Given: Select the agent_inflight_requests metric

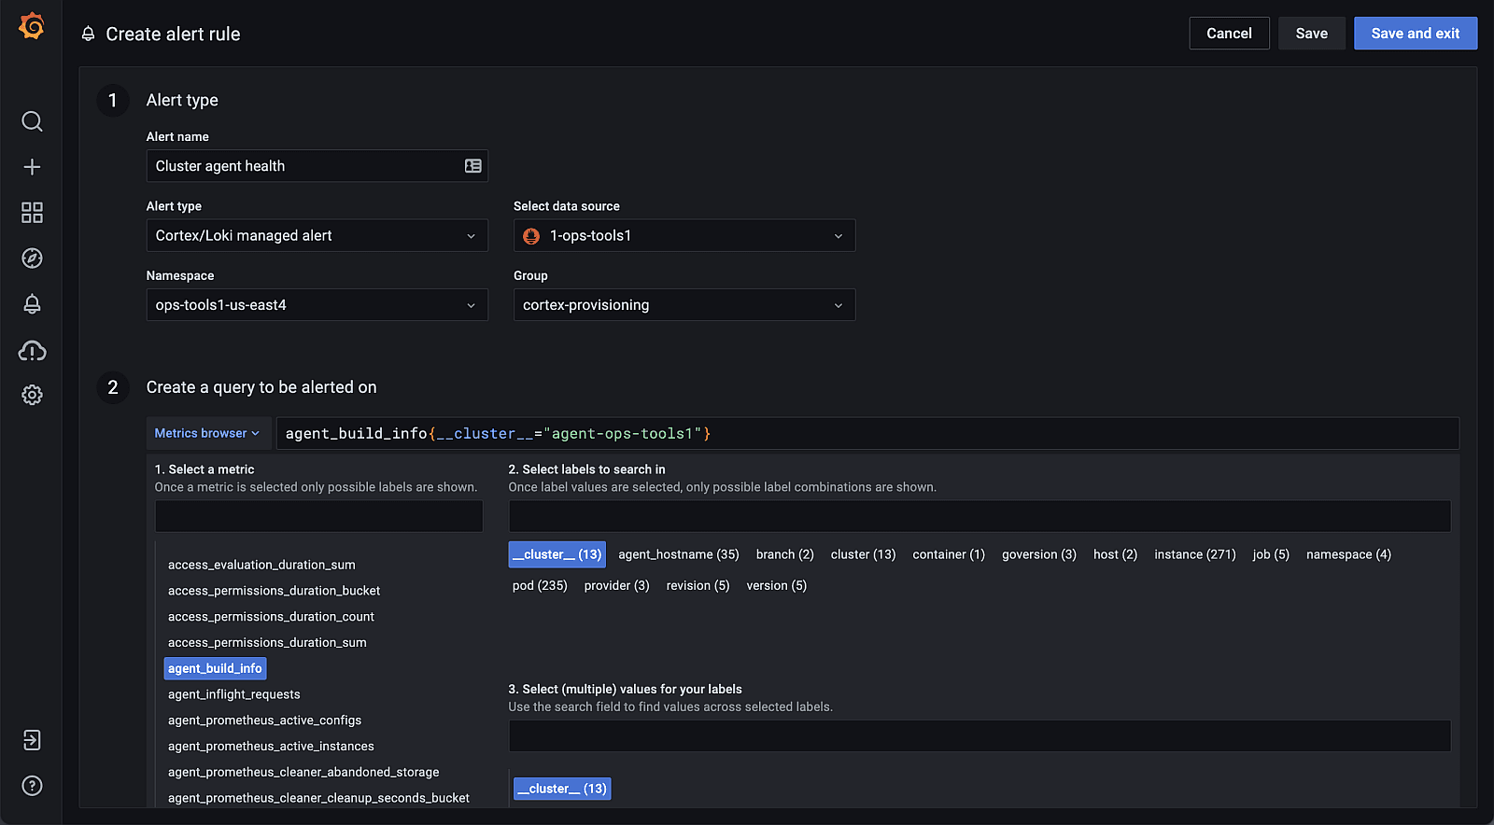Looking at the screenshot, I should [234, 694].
